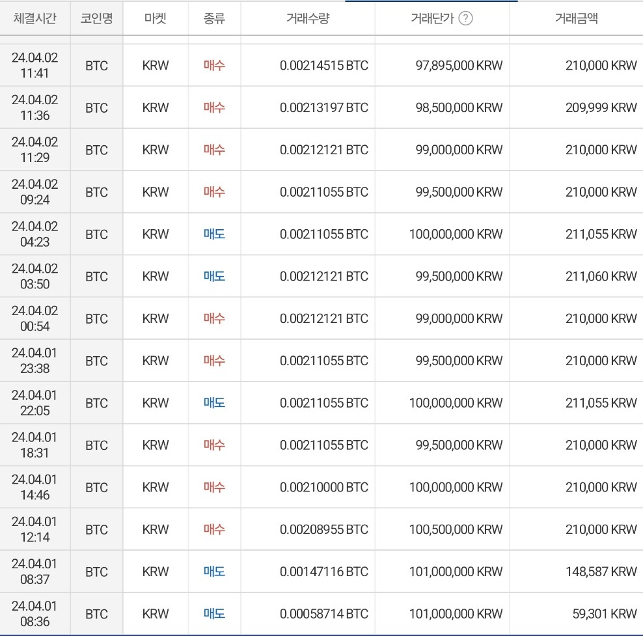The height and width of the screenshot is (636, 643).
Task: Click unit price 101,000,000 KRW in 08:37 row
Action: (456, 572)
